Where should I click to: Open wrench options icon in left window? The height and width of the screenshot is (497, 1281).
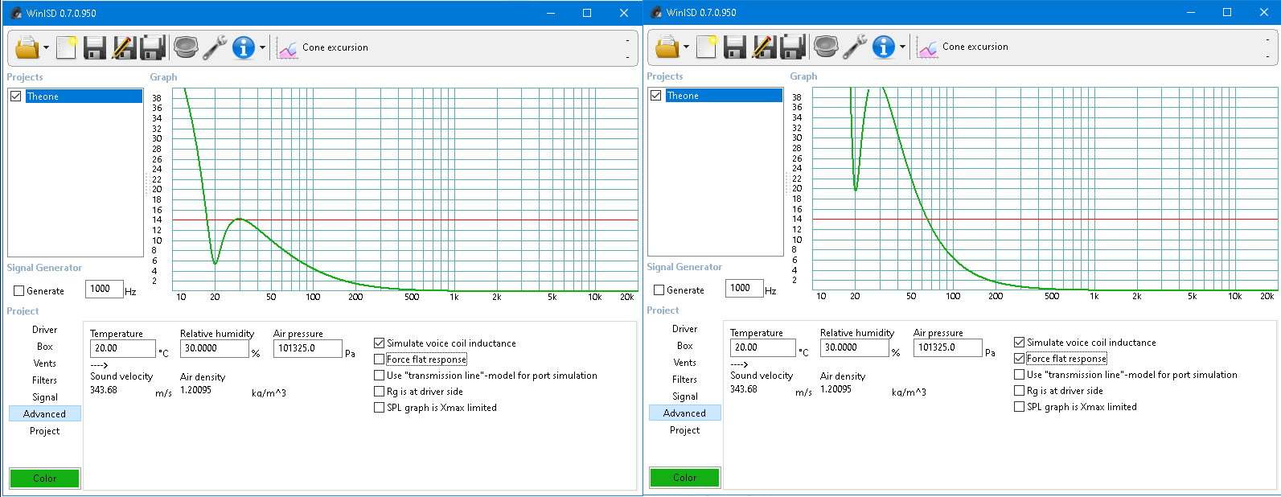pos(215,47)
